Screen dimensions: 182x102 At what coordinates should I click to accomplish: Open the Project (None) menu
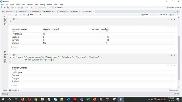pyautogui.click(x=174, y=8)
